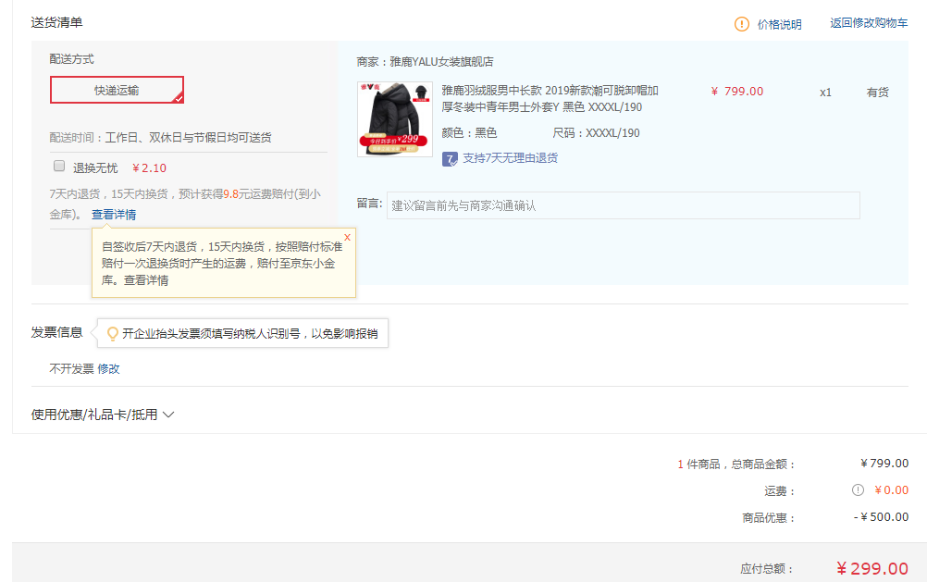Click 修改 next to 不开发票
The height and width of the screenshot is (582, 927).
pos(108,369)
